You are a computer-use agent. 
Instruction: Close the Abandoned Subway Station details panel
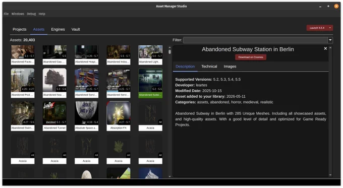[325, 48]
